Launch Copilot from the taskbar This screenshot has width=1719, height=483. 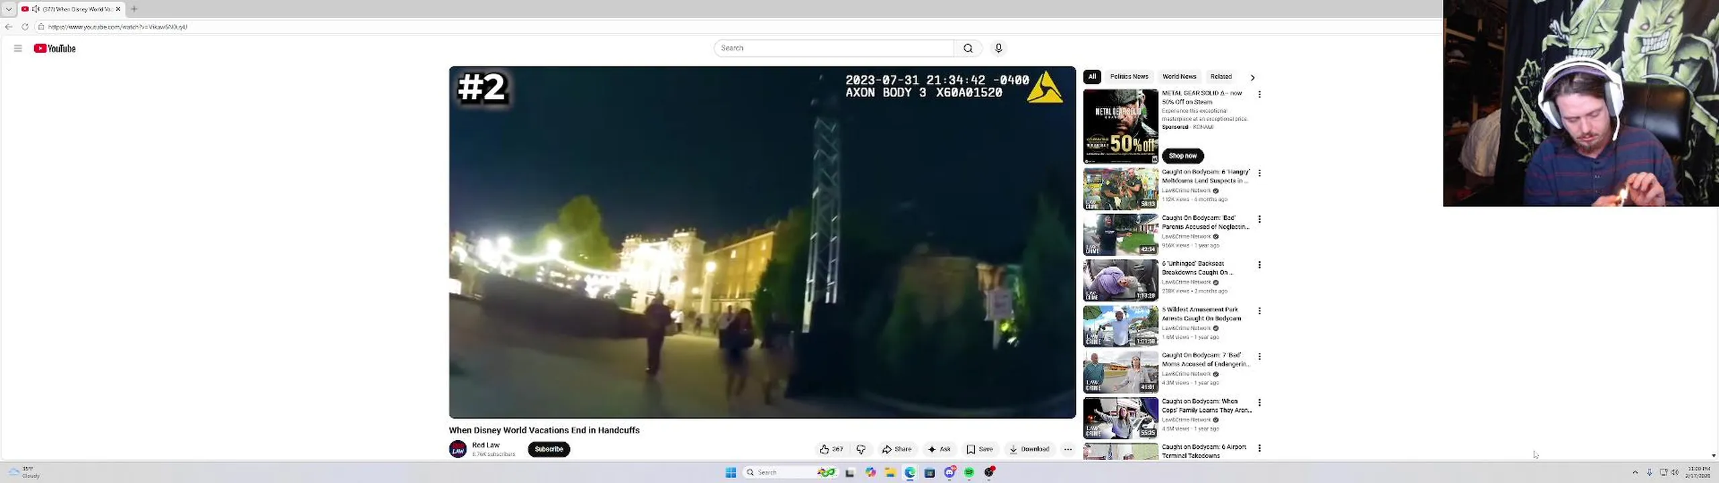[x=870, y=472]
